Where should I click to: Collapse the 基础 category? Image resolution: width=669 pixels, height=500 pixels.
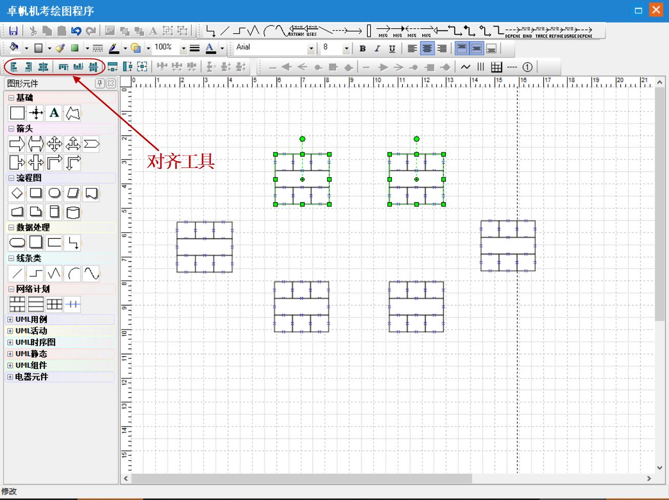pyautogui.click(x=11, y=98)
